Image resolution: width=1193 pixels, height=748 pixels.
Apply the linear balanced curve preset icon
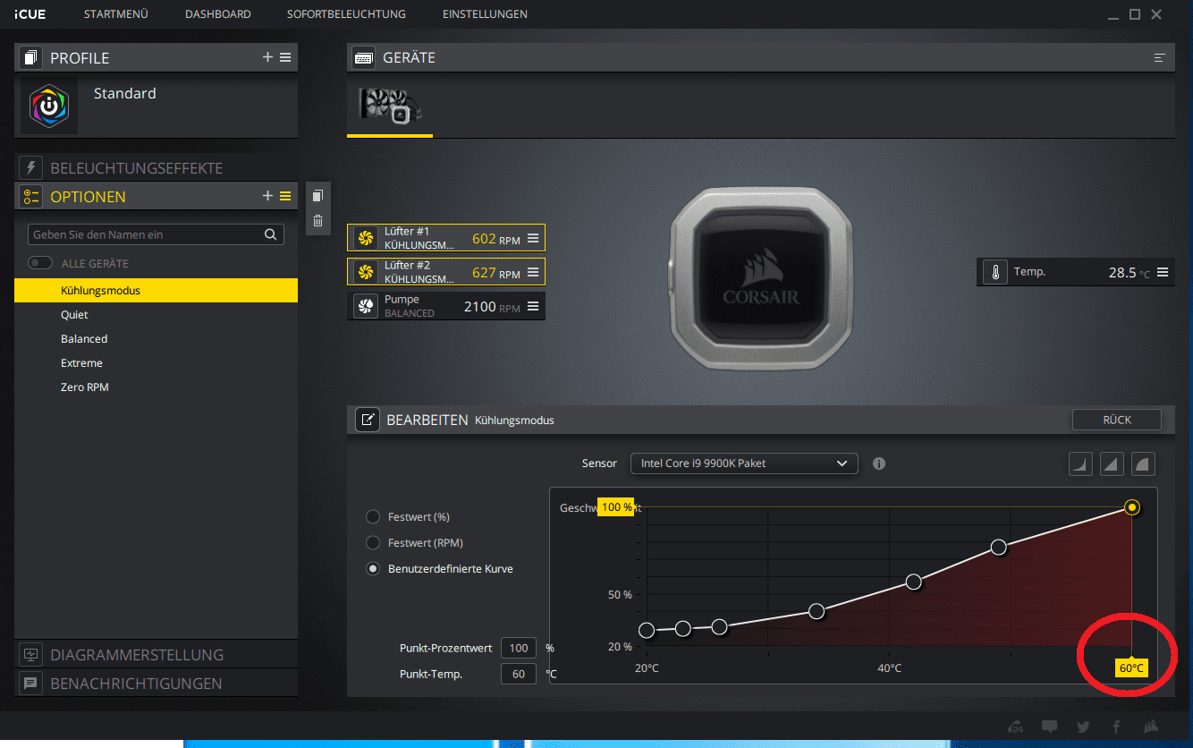1112,463
